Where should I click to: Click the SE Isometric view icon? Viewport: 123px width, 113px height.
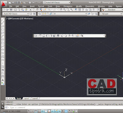(66, 36)
